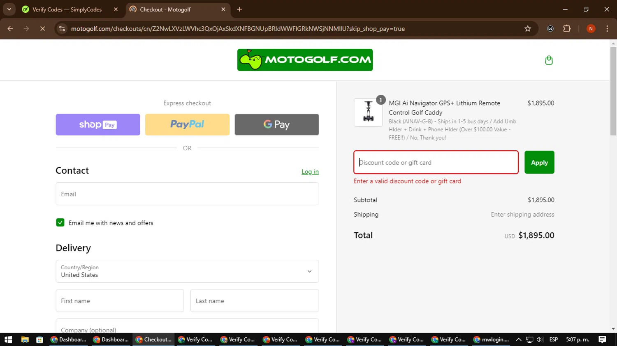
Task: Open the tab search dropdown arrow
Action: tap(9, 9)
